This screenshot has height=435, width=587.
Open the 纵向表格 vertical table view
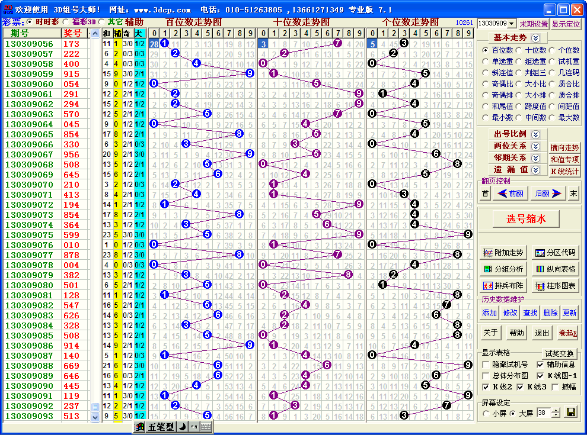[x=555, y=269]
